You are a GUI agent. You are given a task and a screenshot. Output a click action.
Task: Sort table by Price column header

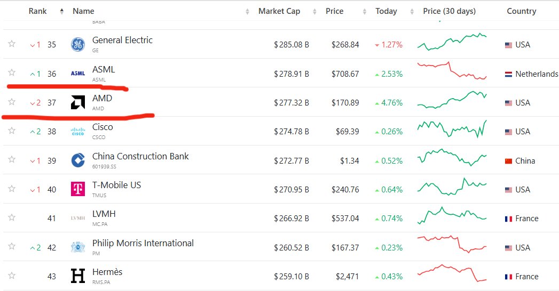pyautogui.click(x=334, y=11)
